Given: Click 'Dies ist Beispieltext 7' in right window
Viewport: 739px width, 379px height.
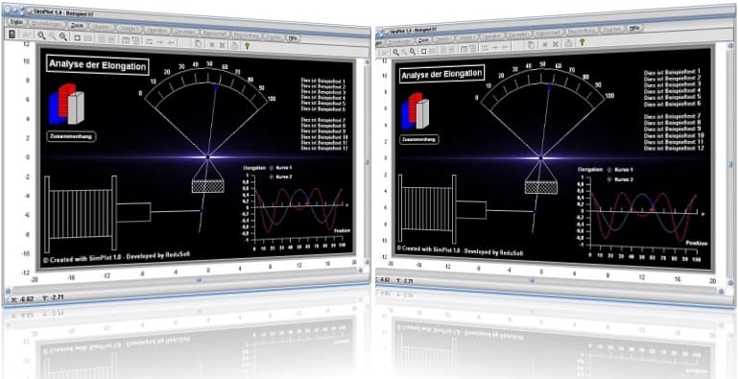Looking at the screenshot, I should [673, 115].
